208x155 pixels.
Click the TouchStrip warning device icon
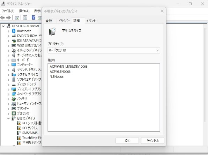coord(19,138)
